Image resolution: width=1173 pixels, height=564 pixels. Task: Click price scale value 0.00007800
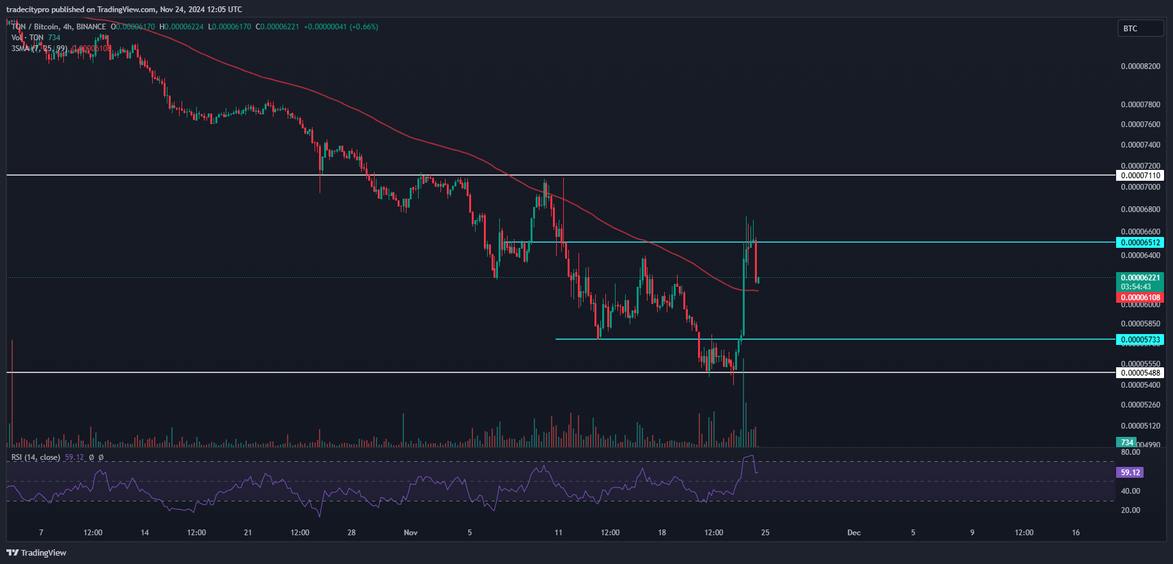click(x=1140, y=105)
